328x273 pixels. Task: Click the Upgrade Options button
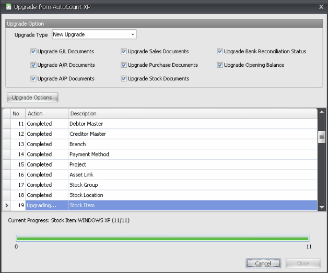pyautogui.click(x=32, y=98)
